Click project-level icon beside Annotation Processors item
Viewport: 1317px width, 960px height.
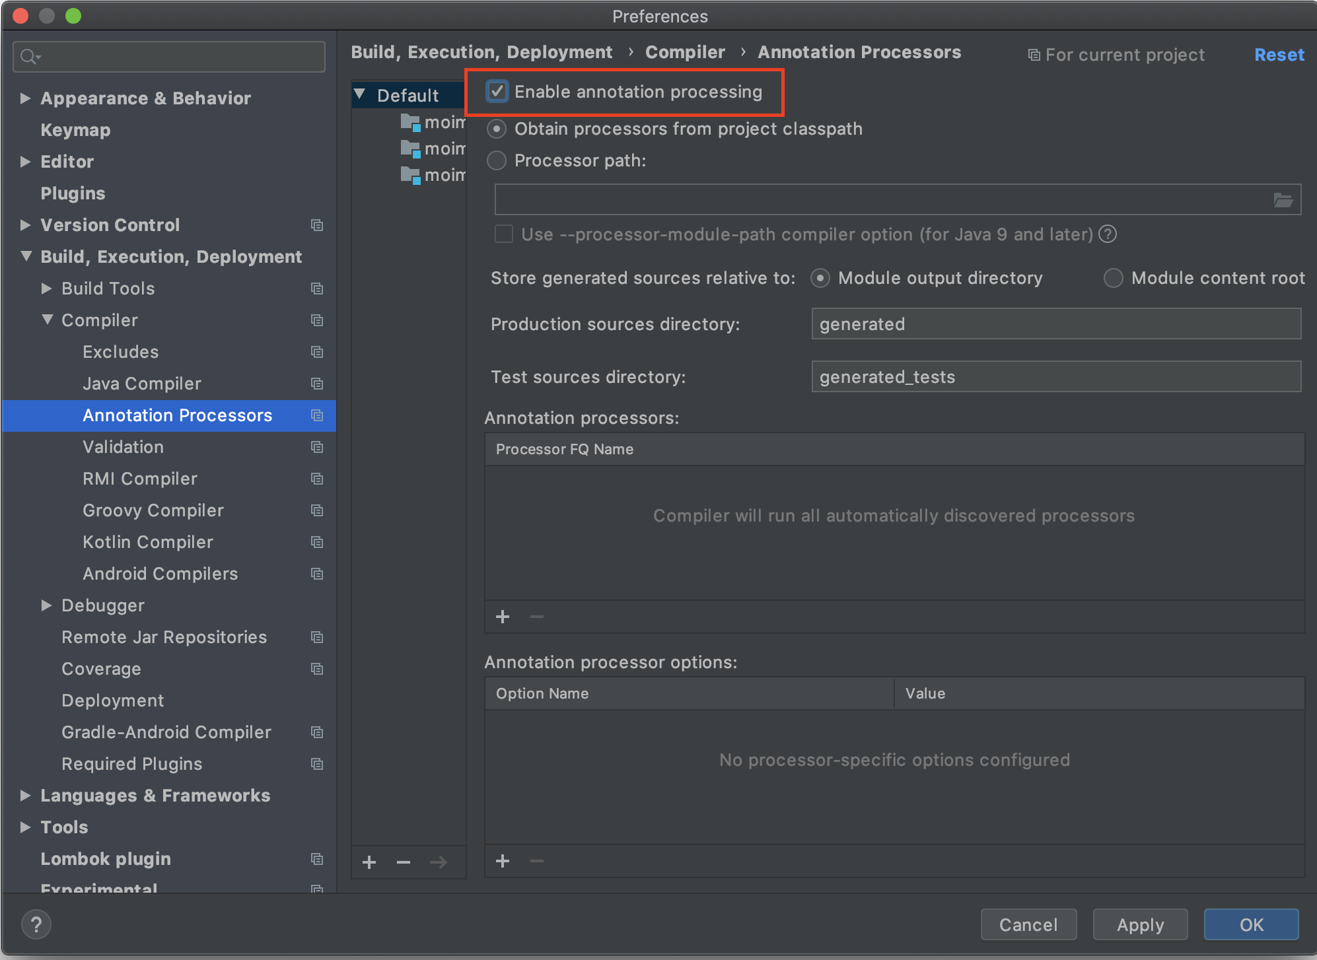click(x=317, y=415)
